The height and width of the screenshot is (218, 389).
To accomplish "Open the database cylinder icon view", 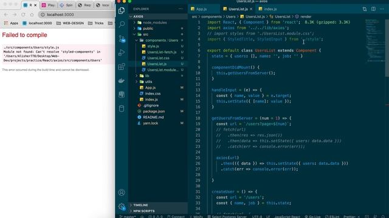I will [x=122, y=108].
